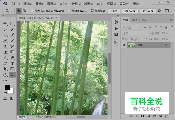Open workspace switcher dropdown arrow

tap(172, 11)
